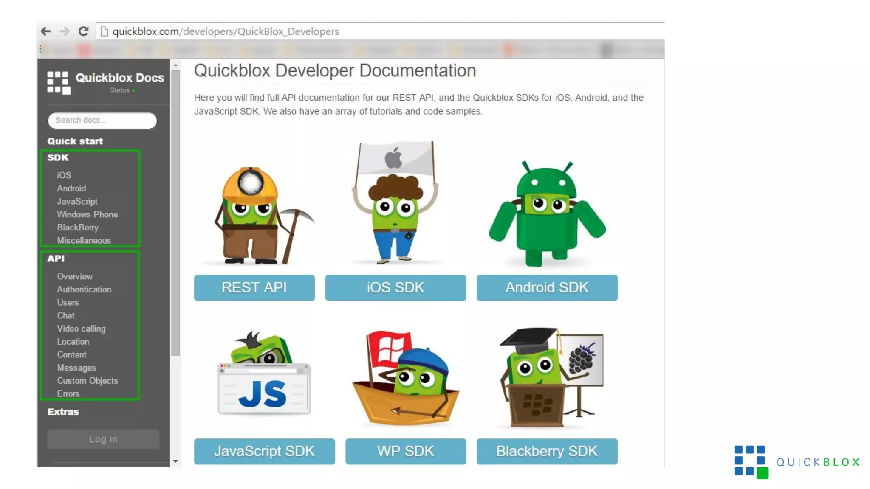Screen dimensions: 870x489
Task: Click the Log in button
Action: 103,439
